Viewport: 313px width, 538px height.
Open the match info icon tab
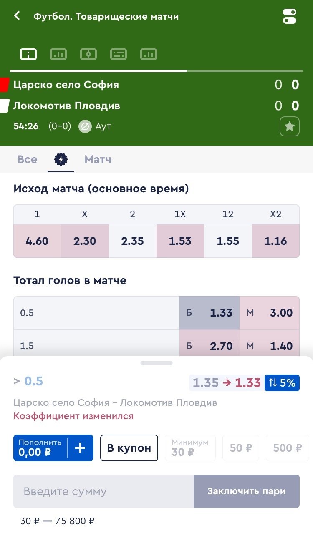(28, 54)
